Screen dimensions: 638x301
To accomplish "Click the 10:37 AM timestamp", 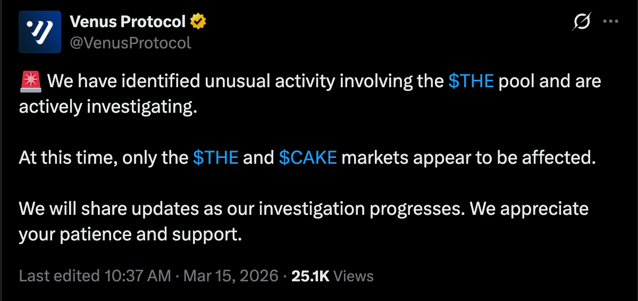I will [137, 276].
